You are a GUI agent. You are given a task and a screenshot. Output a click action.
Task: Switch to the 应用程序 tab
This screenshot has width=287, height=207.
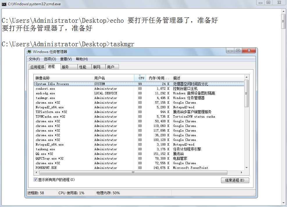point(37,67)
